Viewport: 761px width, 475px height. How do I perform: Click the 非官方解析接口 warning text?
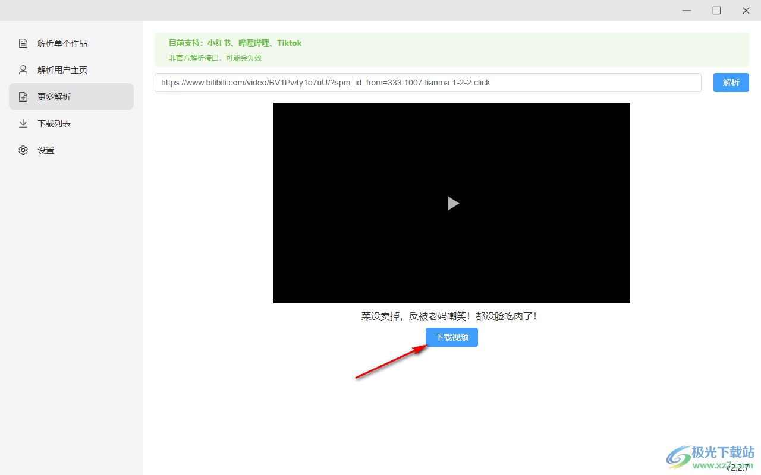[215, 58]
